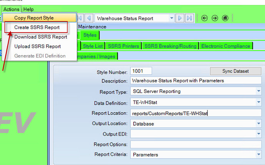Image resolution: width=265 pixels, height=165 pixels.
Task: Switch to the Style List tab
Action: (93, 46)
